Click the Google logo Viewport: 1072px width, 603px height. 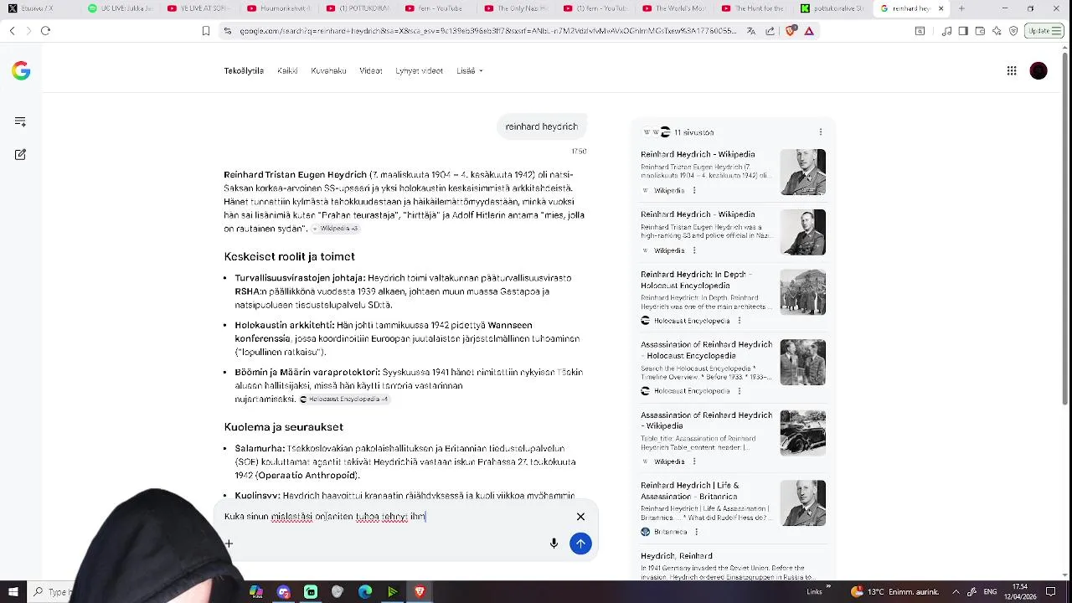[x=21, y=71]
